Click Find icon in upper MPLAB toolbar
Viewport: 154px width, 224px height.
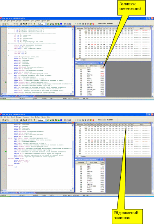24,24
